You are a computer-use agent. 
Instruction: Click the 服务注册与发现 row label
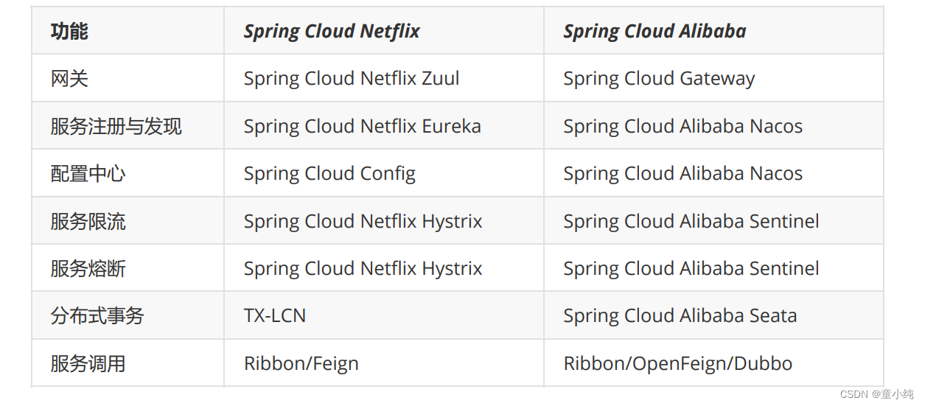[x=116, y=126]
